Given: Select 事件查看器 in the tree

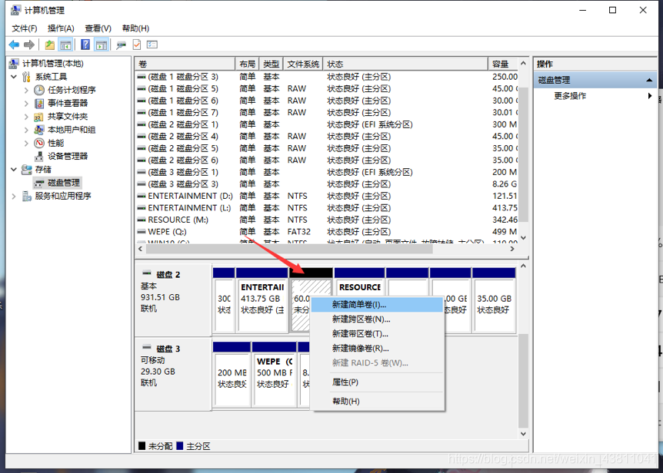Looking at the screenshot, I should [x=68, y=104].
